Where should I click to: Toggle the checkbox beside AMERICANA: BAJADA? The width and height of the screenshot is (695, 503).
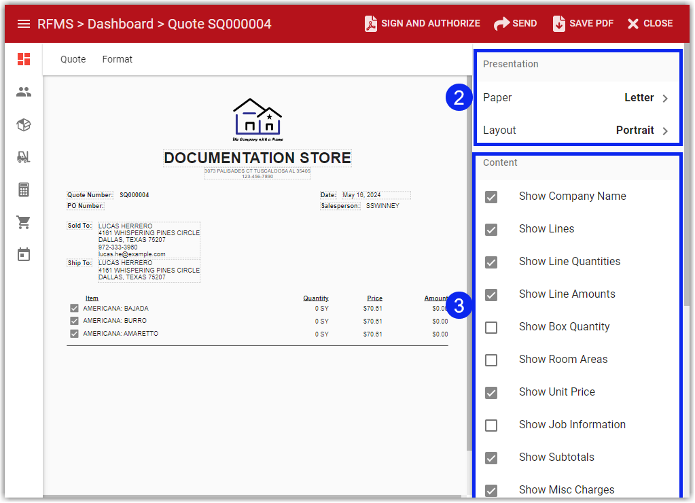click(73, 308)
